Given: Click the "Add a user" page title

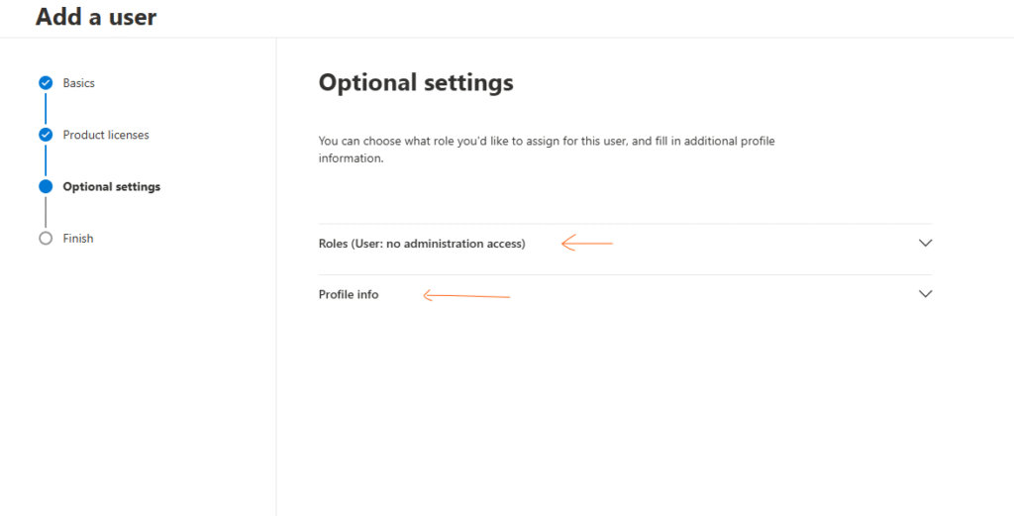Looking at the screenshot, I should [96, 17].
